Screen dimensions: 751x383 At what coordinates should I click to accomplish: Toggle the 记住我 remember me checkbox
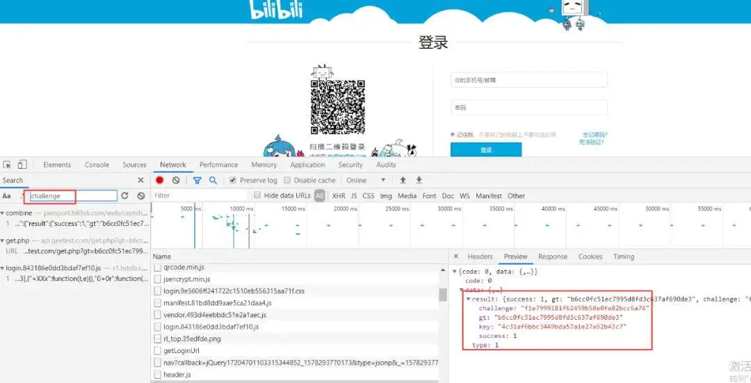click(453, 135)
